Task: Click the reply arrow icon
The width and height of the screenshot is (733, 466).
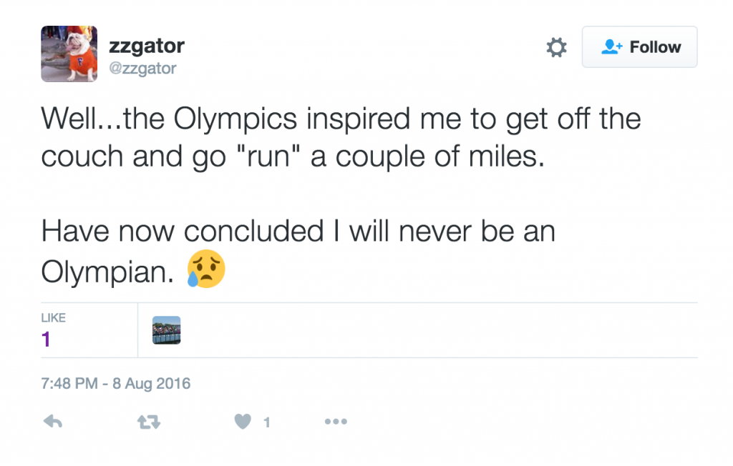Action: coord(54,422)
